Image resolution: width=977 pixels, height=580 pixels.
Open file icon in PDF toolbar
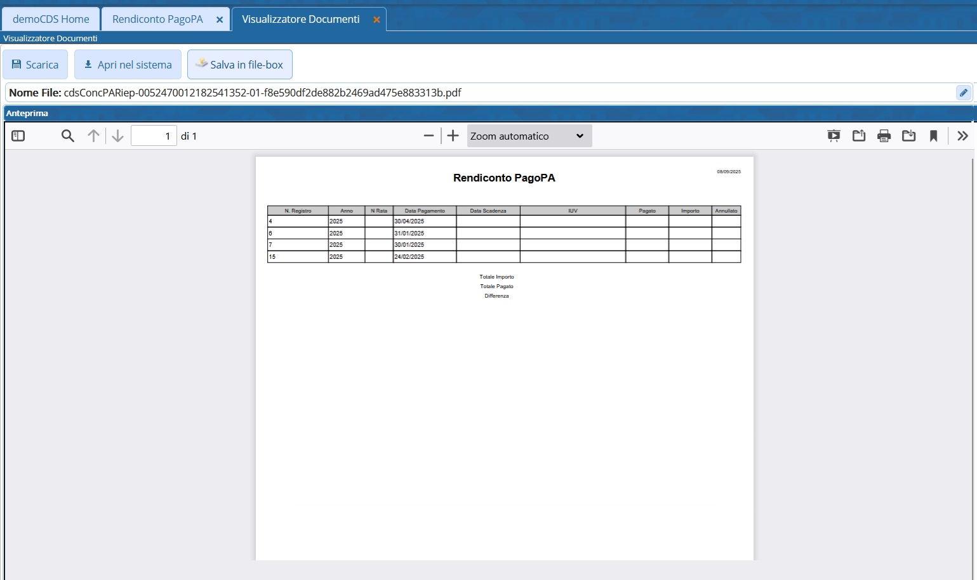(x=859, y=136)
